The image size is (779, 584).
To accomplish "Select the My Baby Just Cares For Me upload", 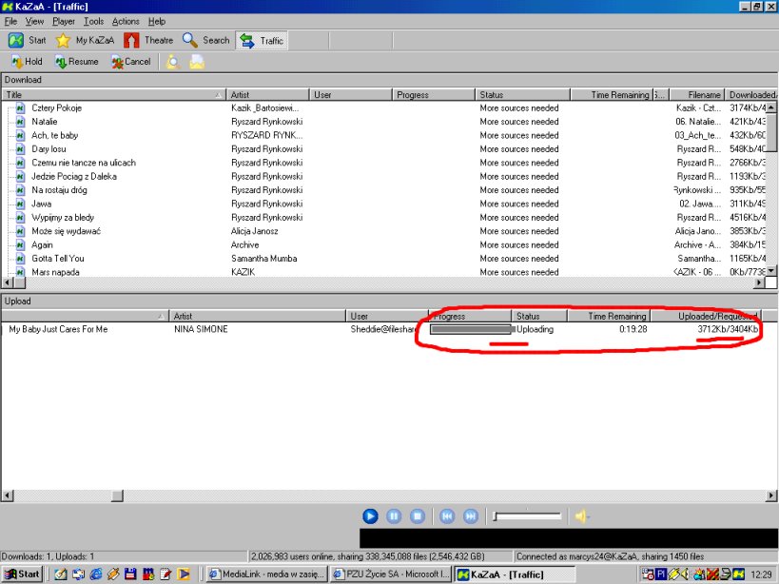I will point(58,329).
